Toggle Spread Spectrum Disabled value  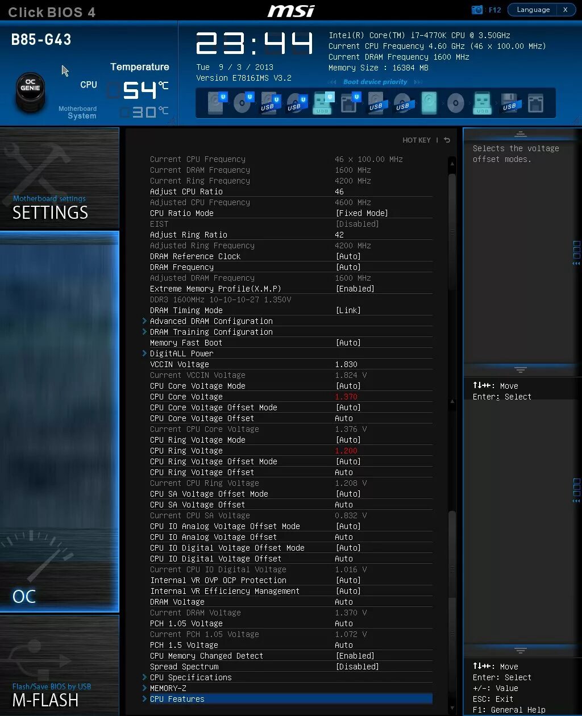(x=357, y=667)
